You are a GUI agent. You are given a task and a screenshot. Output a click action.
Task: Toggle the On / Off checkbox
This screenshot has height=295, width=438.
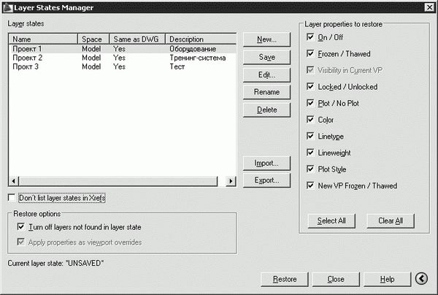tap(310, 37)
